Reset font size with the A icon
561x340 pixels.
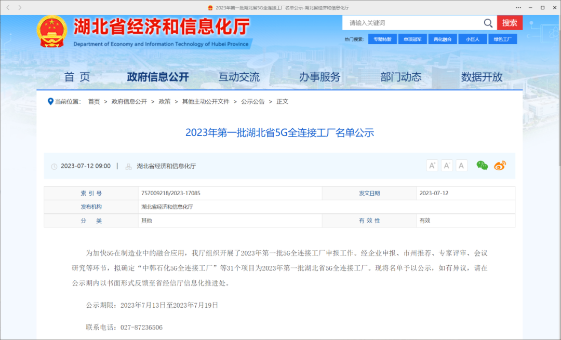(x=461, y=165)
